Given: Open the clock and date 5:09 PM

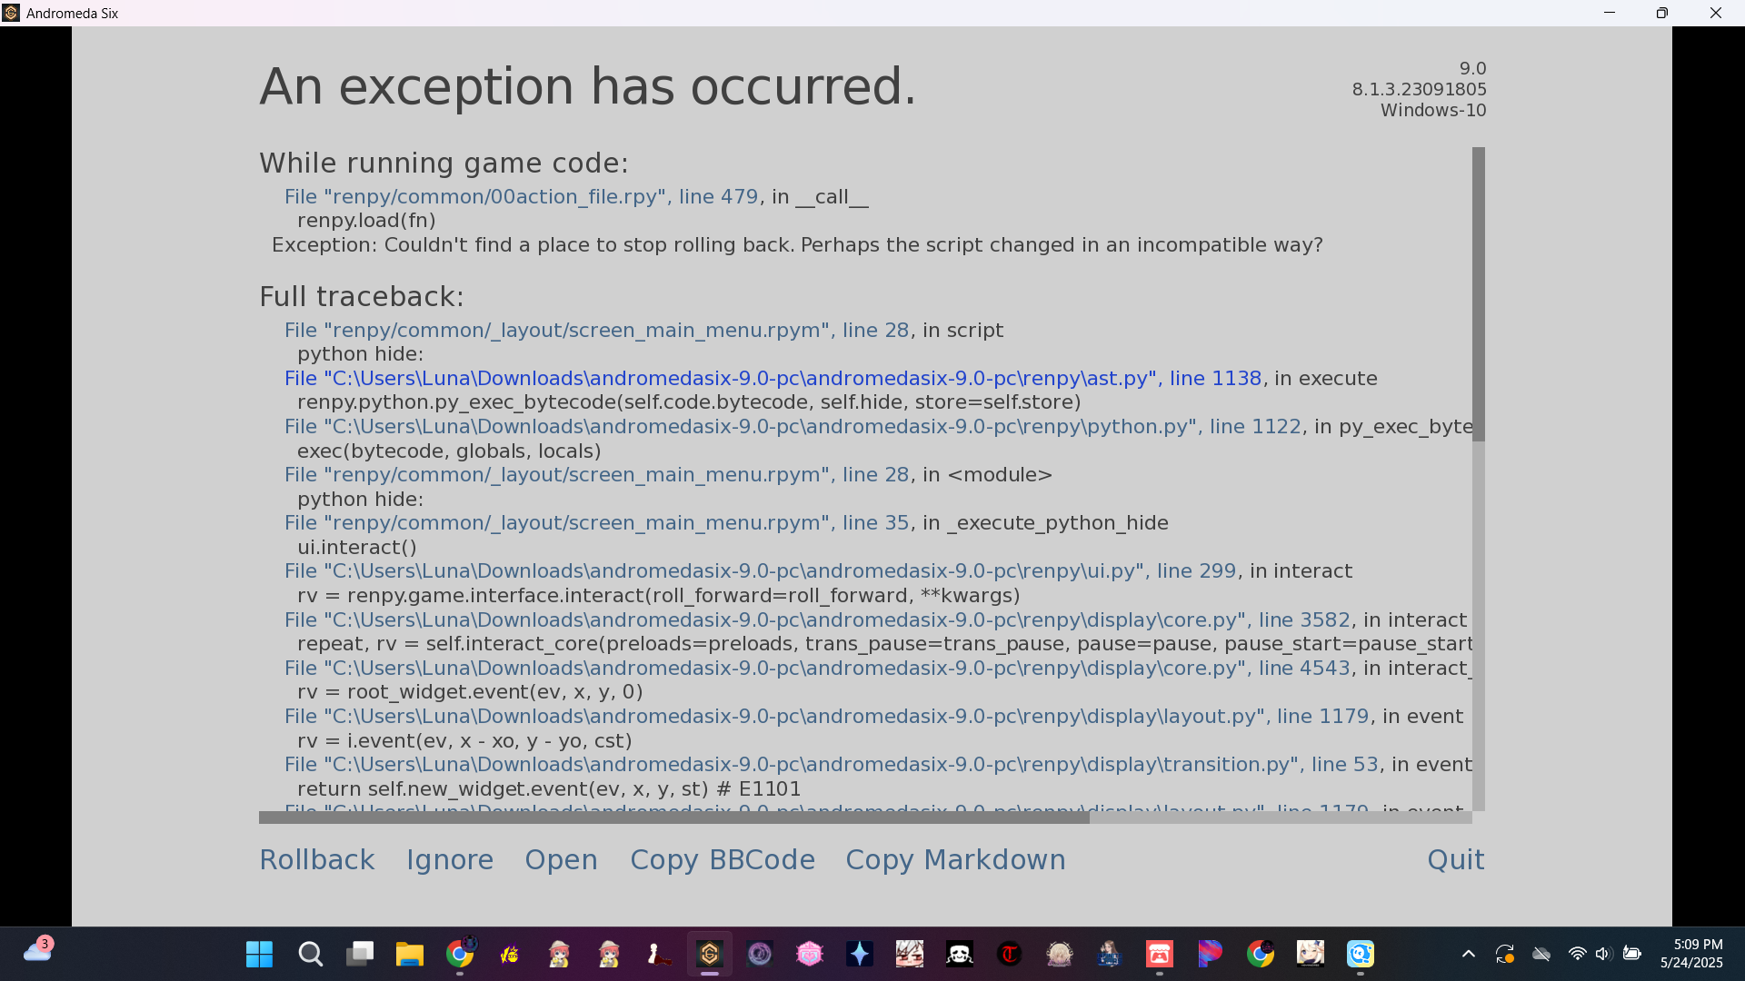Looking at the screenshot, I should (1691, 954).
